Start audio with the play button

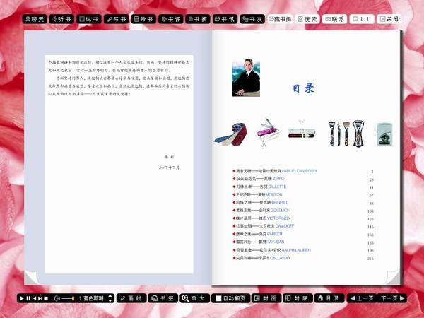(x=22, y=298)
